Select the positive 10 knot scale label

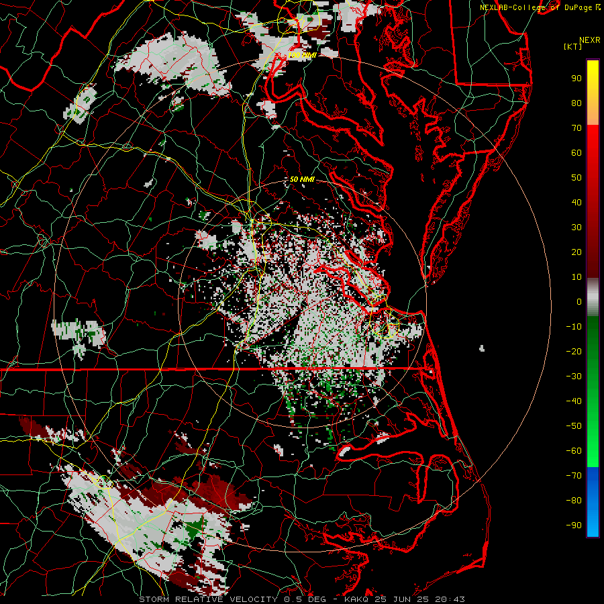tap(576, 277)
